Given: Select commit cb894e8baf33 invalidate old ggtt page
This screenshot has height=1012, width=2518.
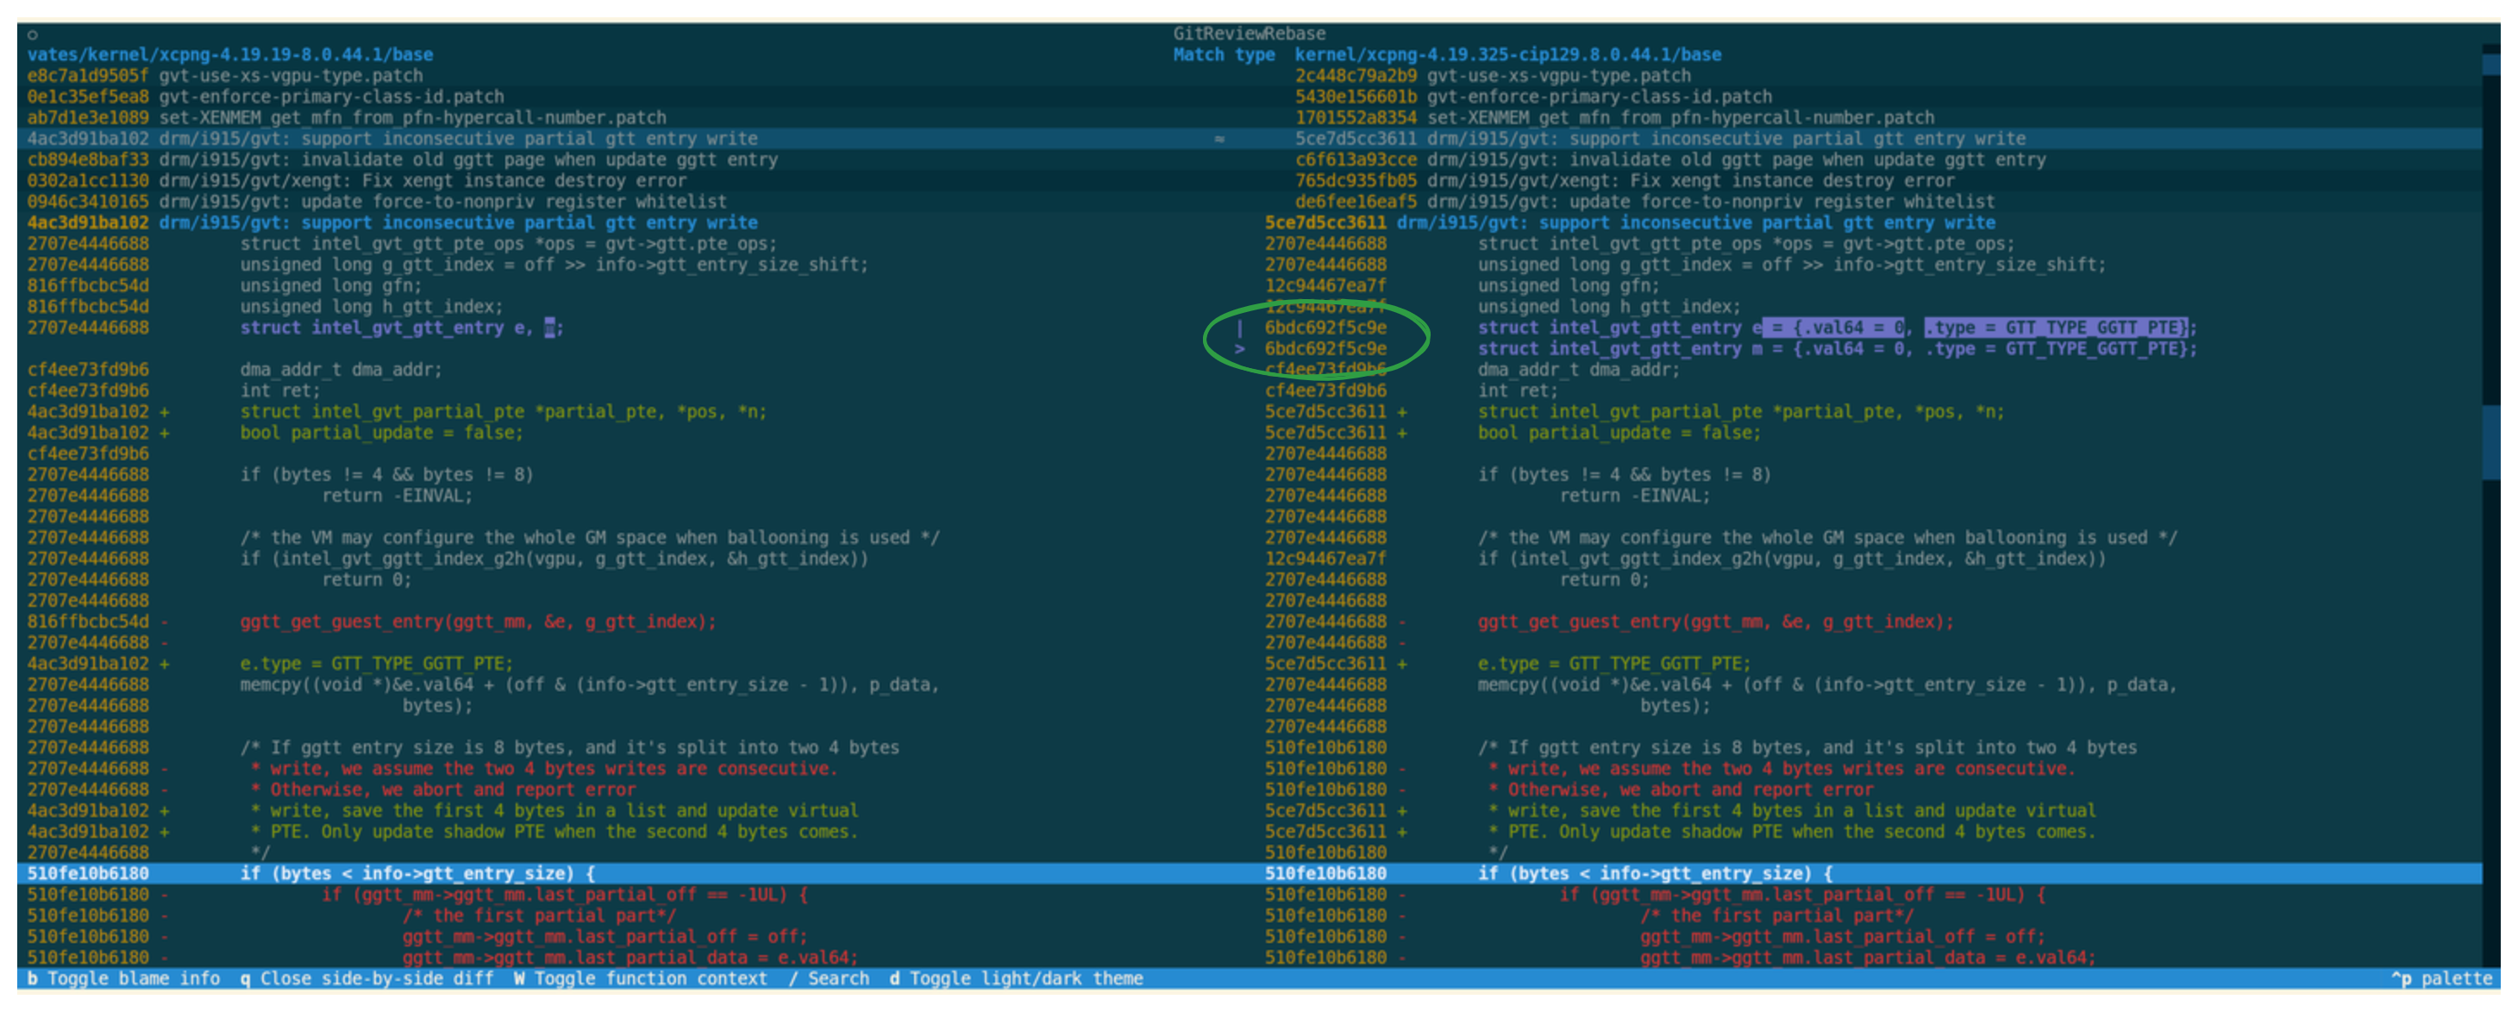Looking at the screenshot, I should 403,160.
